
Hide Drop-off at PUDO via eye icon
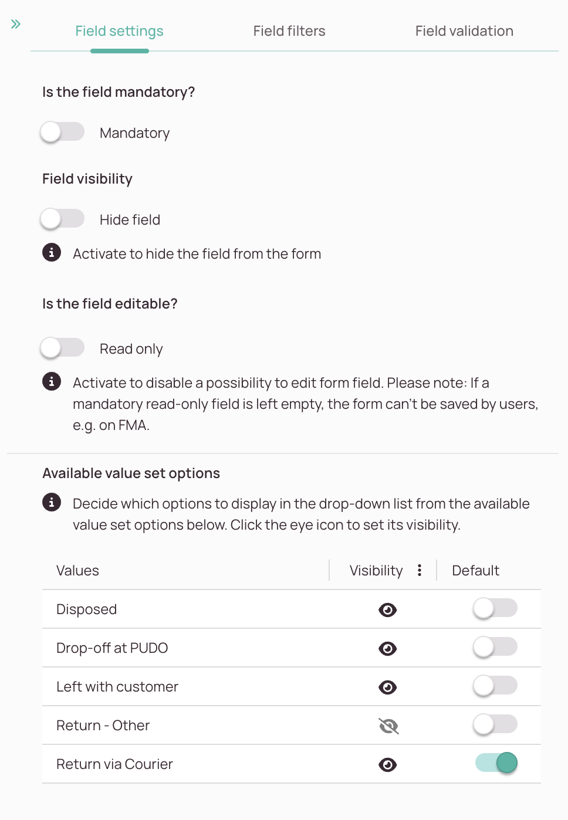[x=388, y=649]
